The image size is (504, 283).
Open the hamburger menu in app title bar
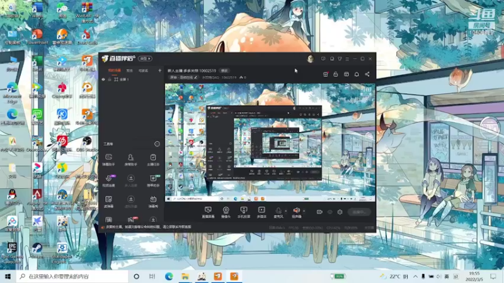click(347, 58)
